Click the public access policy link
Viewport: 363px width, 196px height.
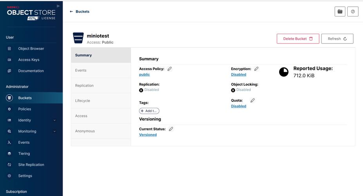point(144,74)
